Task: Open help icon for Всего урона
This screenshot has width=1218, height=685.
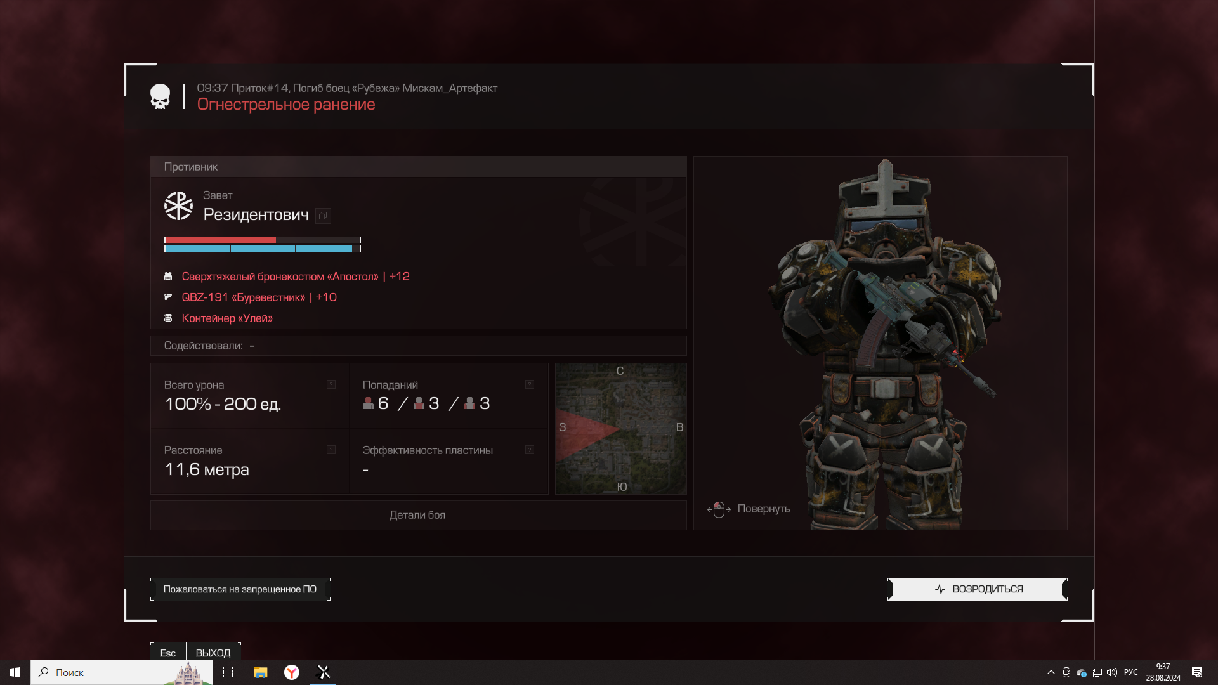Action: 331,384
